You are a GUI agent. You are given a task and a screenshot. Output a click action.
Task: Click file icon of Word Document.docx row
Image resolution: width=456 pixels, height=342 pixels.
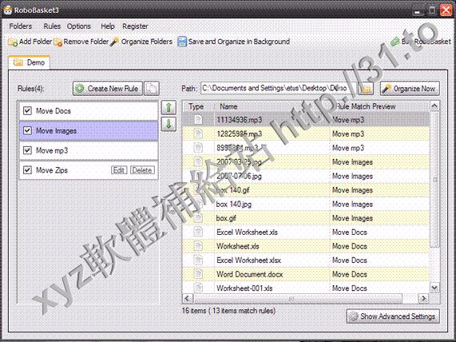tap(198, 274)
